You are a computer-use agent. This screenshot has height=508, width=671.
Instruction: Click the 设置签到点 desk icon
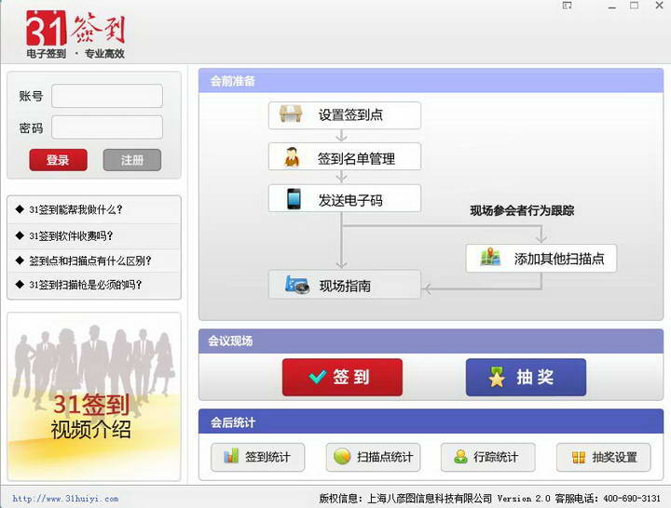[x=291, y=115]
